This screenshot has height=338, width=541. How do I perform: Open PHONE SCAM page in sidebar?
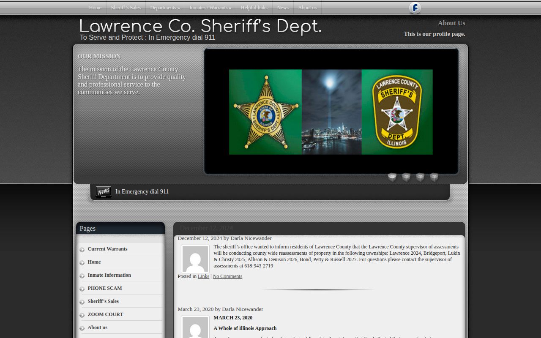click(105, 288)
